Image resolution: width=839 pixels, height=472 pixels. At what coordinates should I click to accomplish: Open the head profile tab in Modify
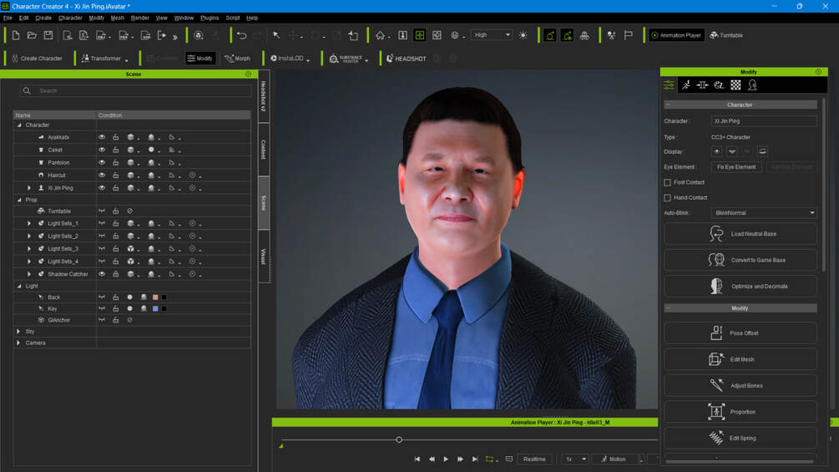[752, 85]
